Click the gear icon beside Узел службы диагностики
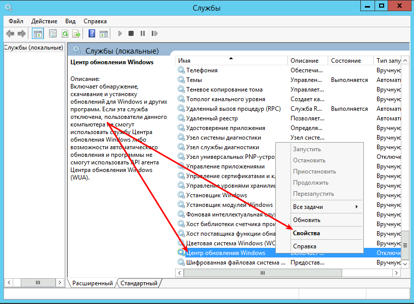 click(x=181, y=147)
